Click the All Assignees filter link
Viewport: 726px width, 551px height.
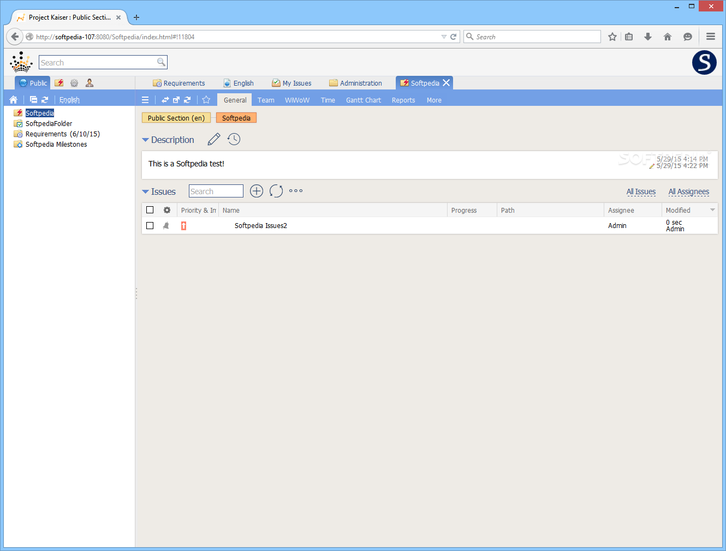click(689, 191)
